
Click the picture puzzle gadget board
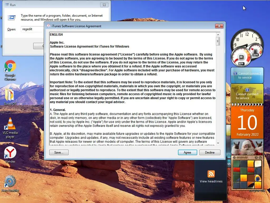(x=247, y=174)
